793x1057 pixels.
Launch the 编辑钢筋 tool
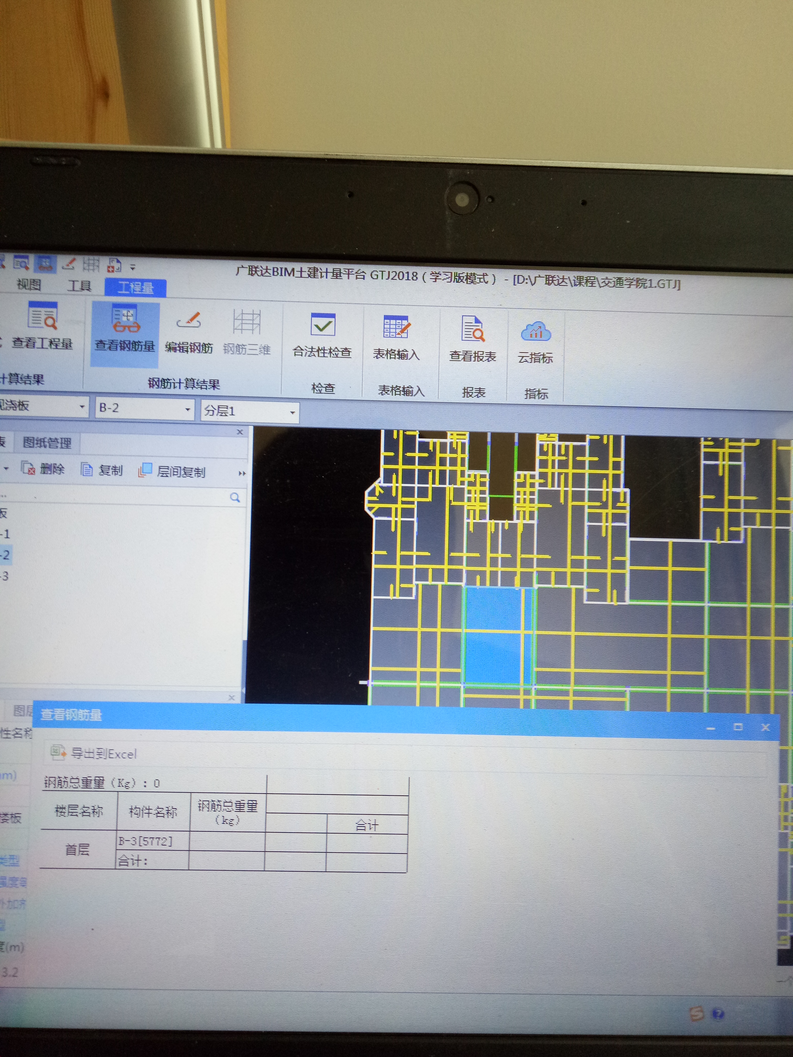[189, 333]
